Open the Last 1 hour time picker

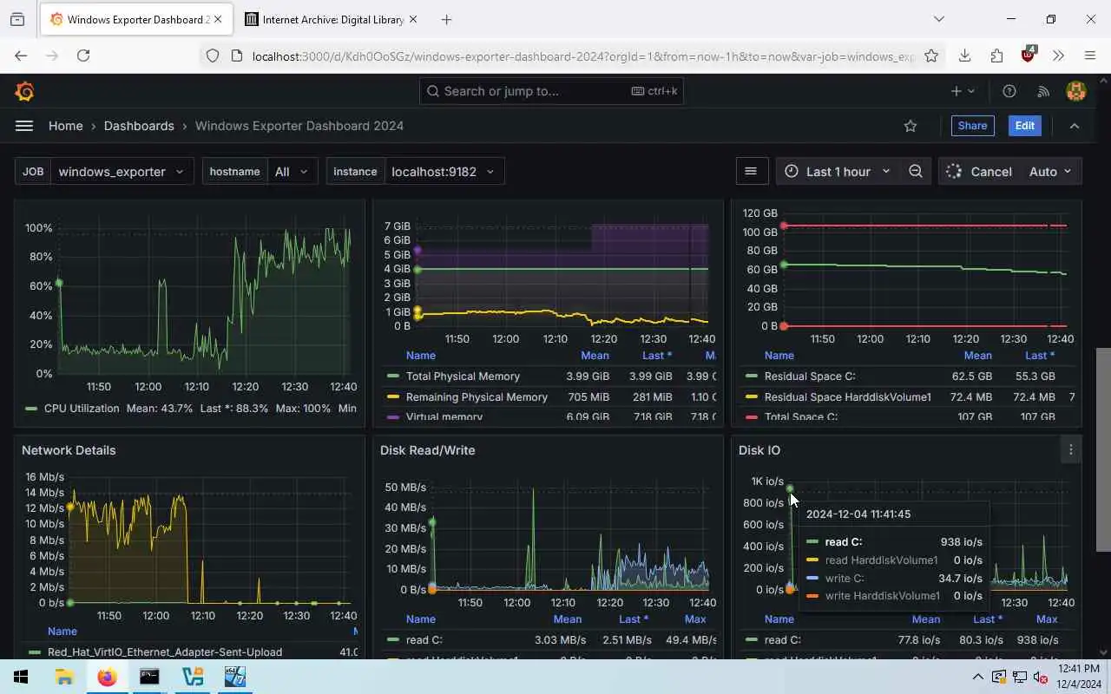[838, 172]
